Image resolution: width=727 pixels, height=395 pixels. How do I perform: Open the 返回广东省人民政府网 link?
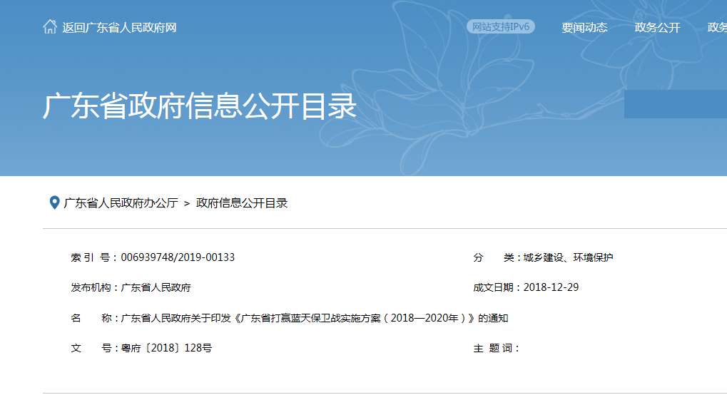[x=118, y=28]
